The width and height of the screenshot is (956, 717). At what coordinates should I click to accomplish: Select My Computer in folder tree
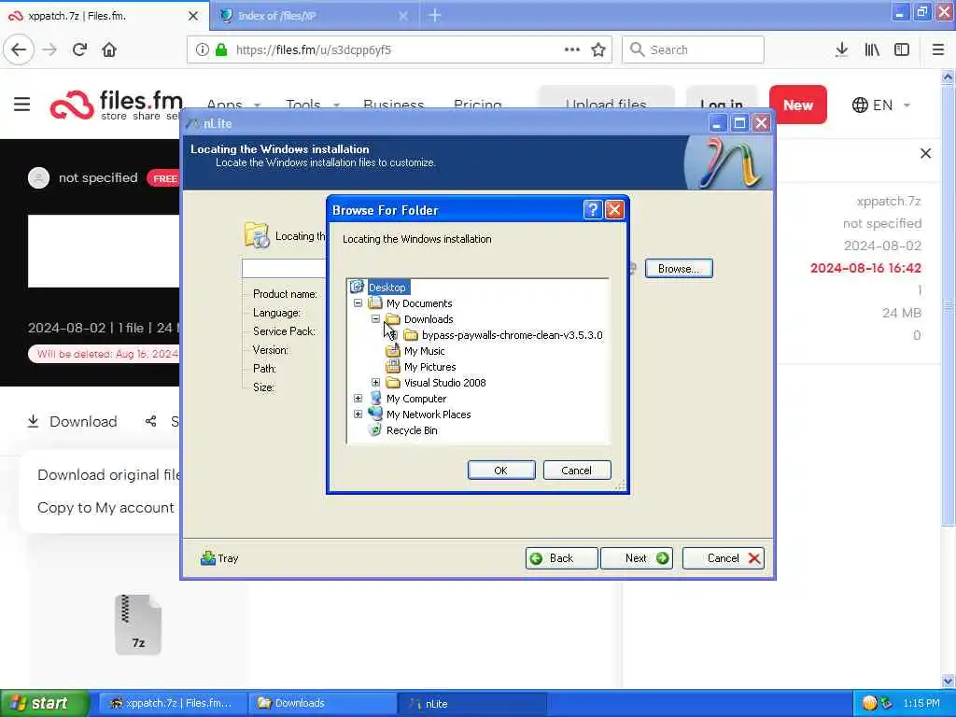415,398
